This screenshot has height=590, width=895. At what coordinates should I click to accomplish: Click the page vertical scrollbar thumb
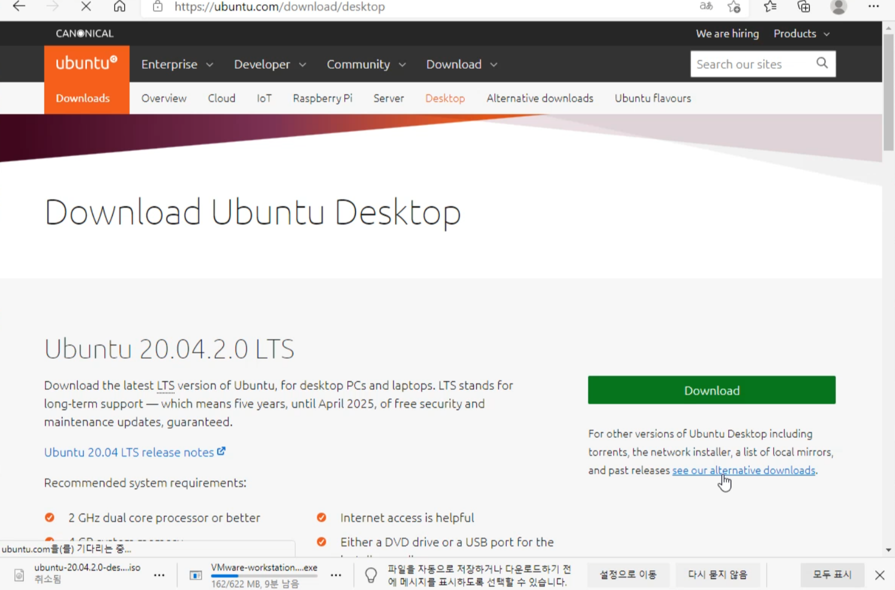[888, 93]
